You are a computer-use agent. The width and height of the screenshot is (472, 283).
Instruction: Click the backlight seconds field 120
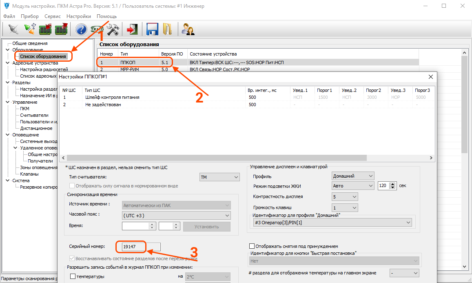coord(384,186)
